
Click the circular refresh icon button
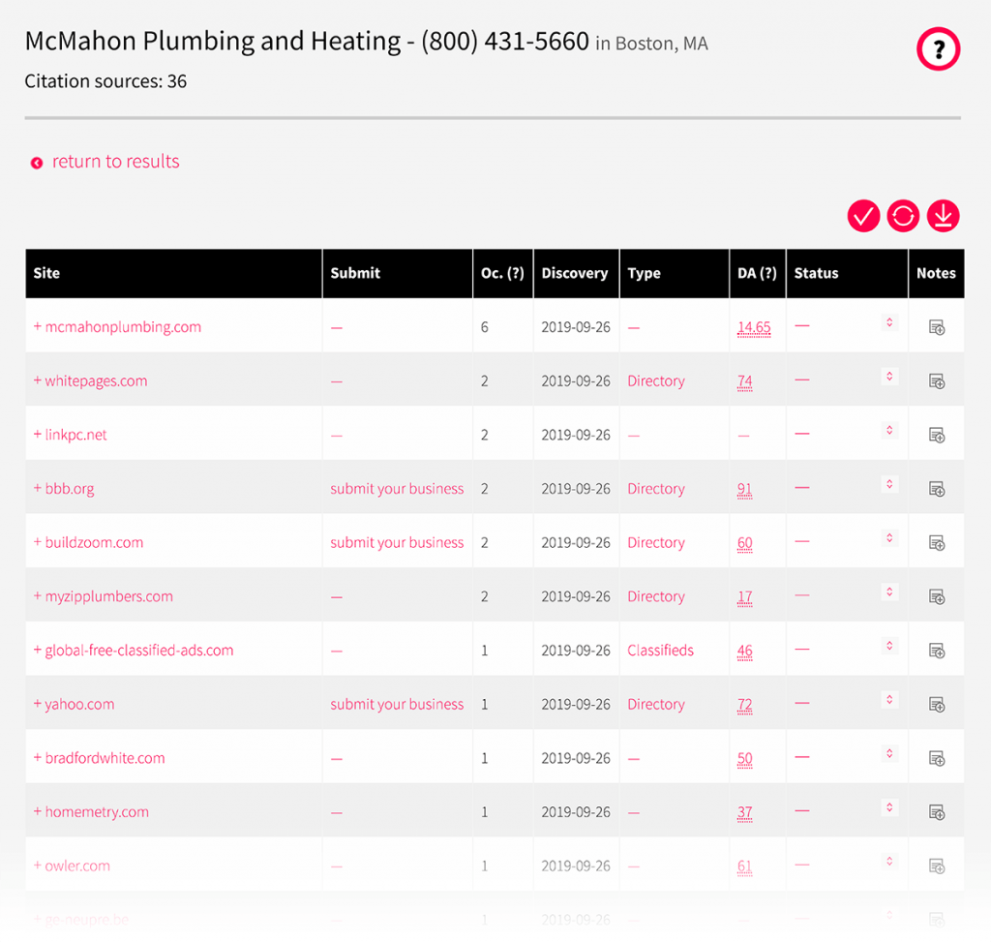pyautogui.click(x=903, y=216)
